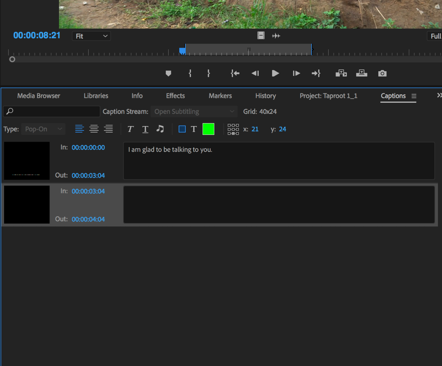Toggle italic formatting for the caption
Screen dimensions: 442x366
click(x=130, y=129)
